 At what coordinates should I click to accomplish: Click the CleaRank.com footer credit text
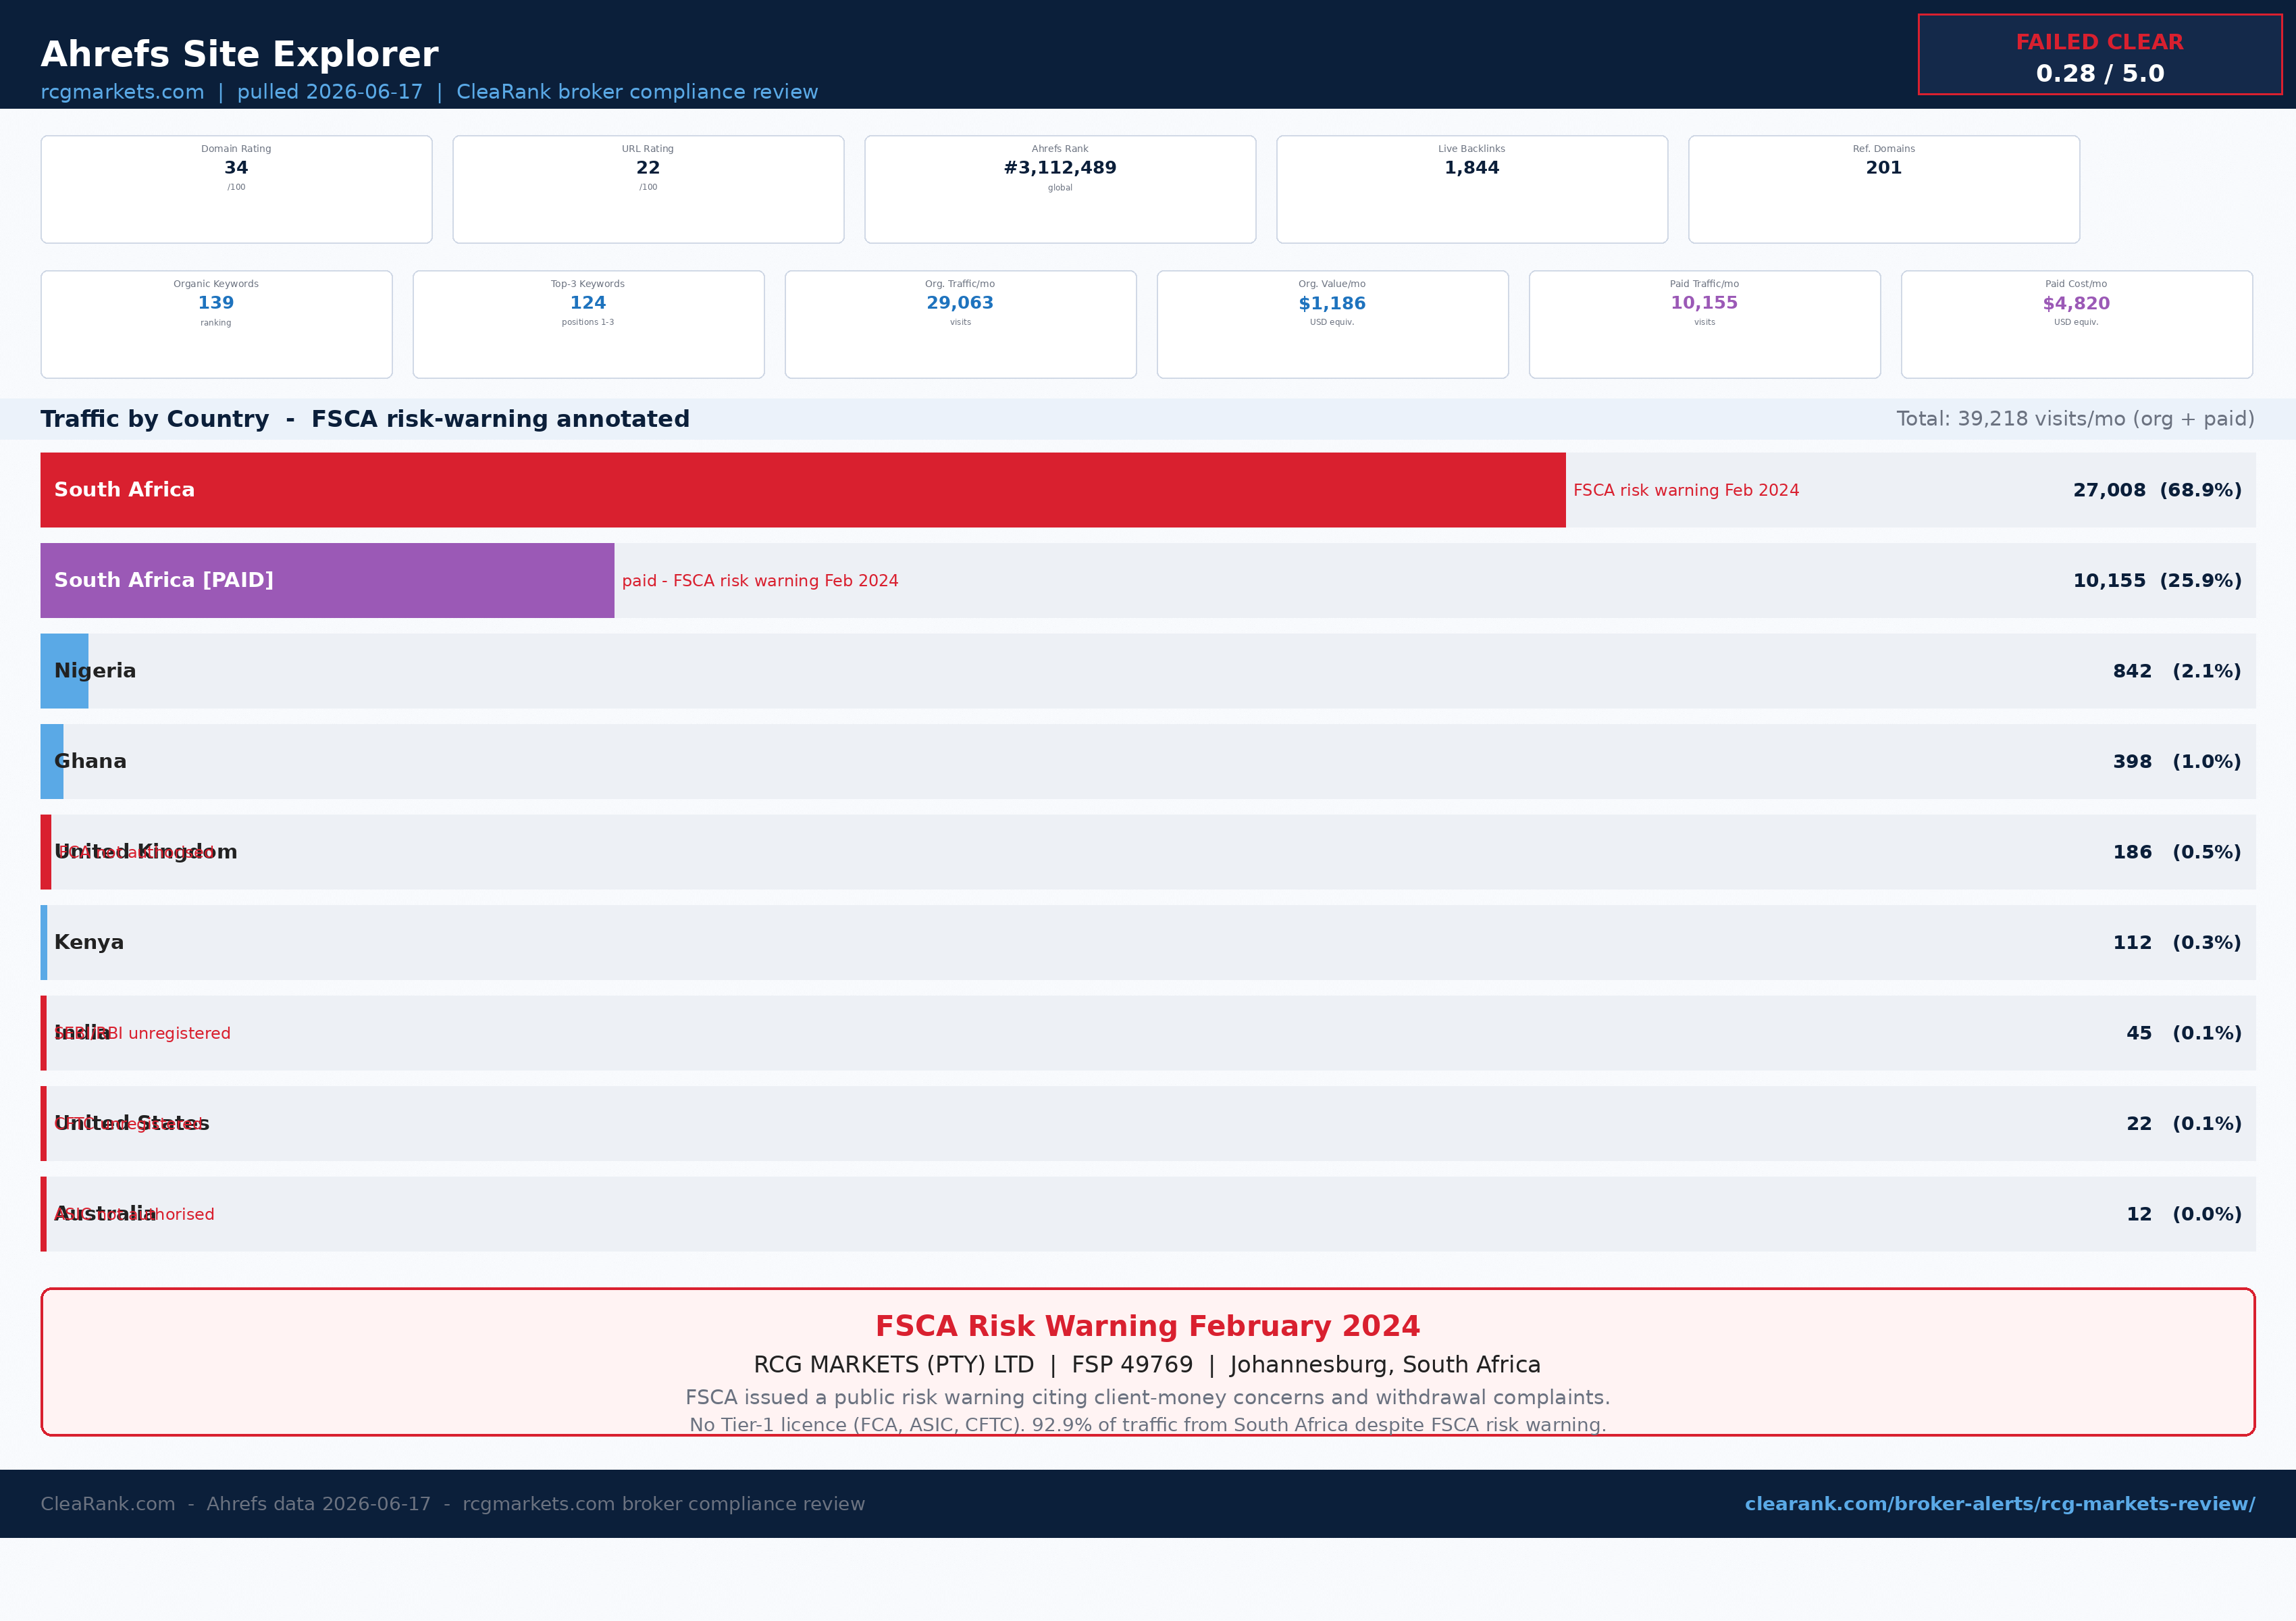pos(453,1504)
